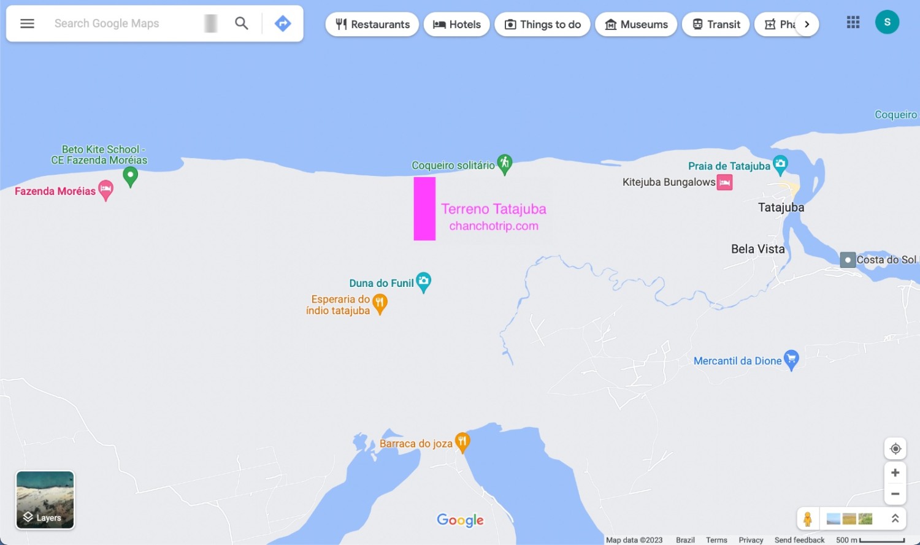Screen dimensions: 920x545
Task: Show your location with the target icon
Action: pos(895,449)
